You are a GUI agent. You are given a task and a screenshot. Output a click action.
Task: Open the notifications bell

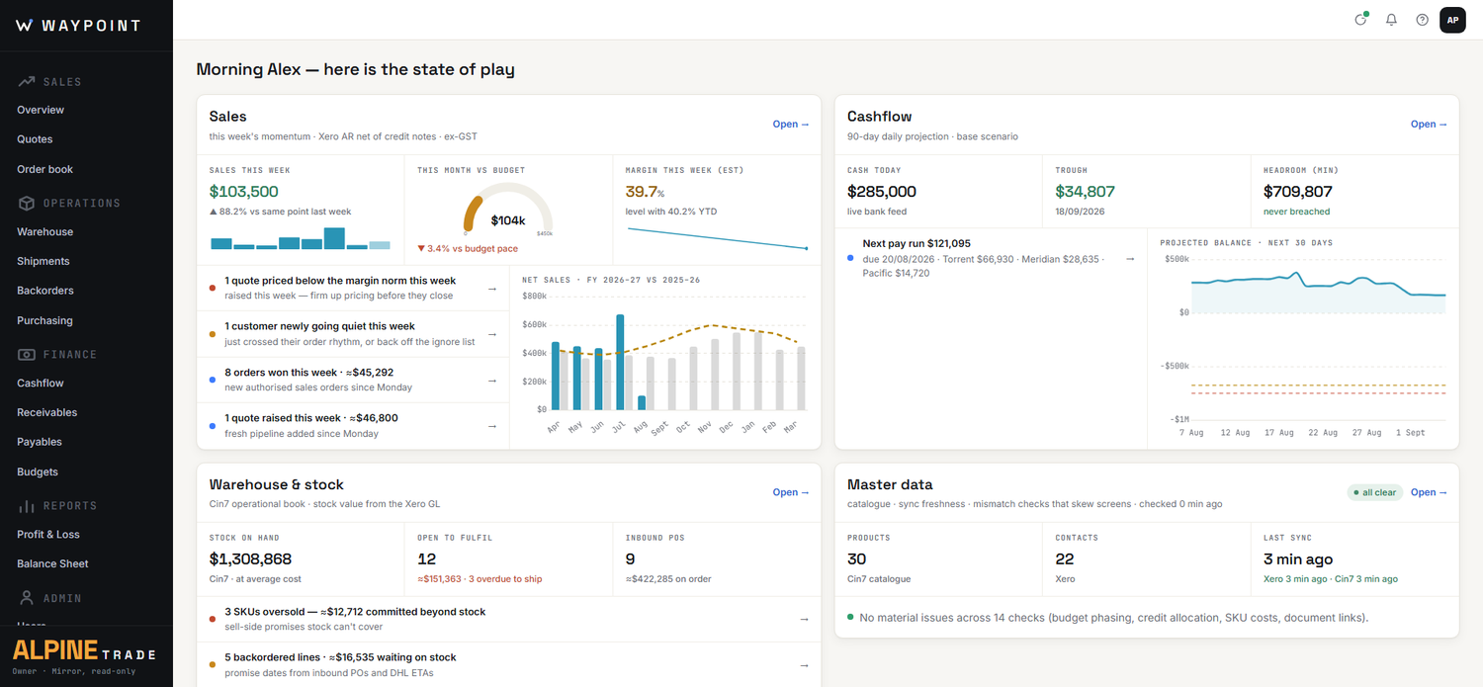pos(1391,20)
